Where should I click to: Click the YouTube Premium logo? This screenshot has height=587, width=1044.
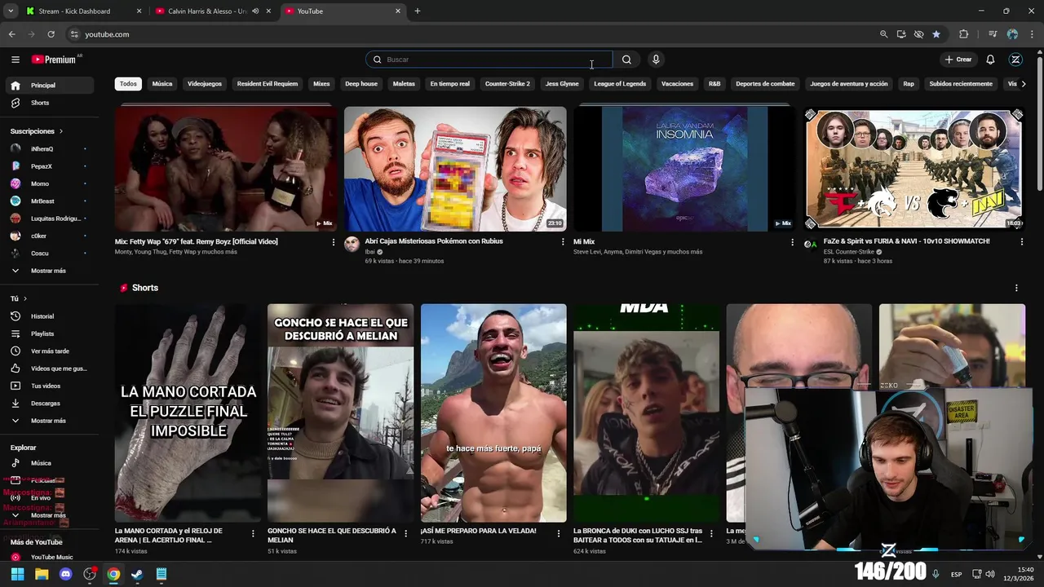pyautogui.click(x=54, y=60)
